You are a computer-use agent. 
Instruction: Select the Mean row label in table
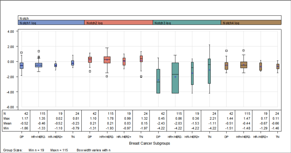click(7, 124)
